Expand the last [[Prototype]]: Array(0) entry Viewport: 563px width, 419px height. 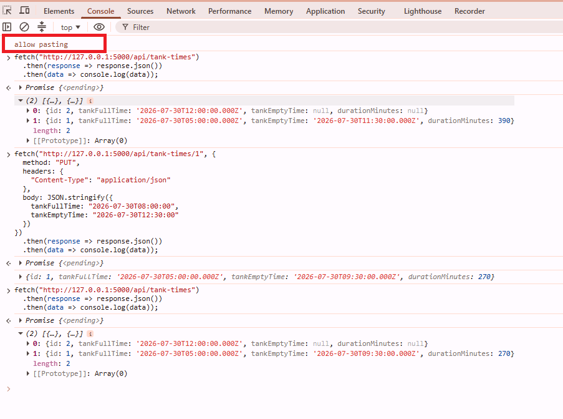click(28, 373)
